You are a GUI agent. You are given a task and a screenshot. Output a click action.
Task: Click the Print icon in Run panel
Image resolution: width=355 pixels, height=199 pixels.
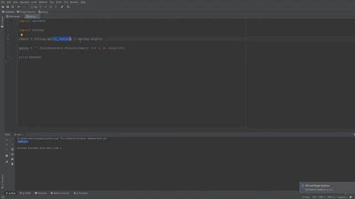12,159
